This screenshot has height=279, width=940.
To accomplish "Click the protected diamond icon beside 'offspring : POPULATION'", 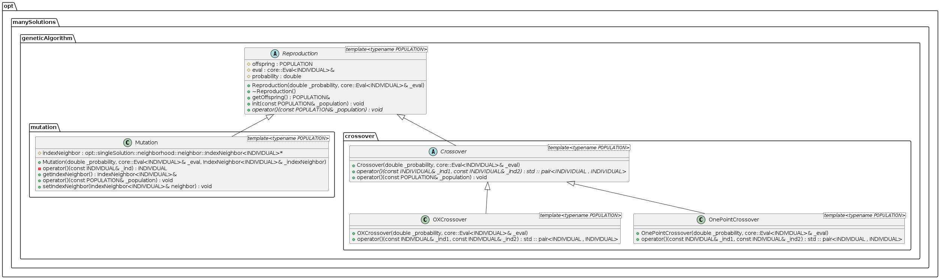I will [x=248, y=64].
